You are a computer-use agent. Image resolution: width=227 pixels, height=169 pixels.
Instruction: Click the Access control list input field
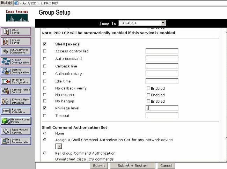pyautogui.click(x=162, y=51)
